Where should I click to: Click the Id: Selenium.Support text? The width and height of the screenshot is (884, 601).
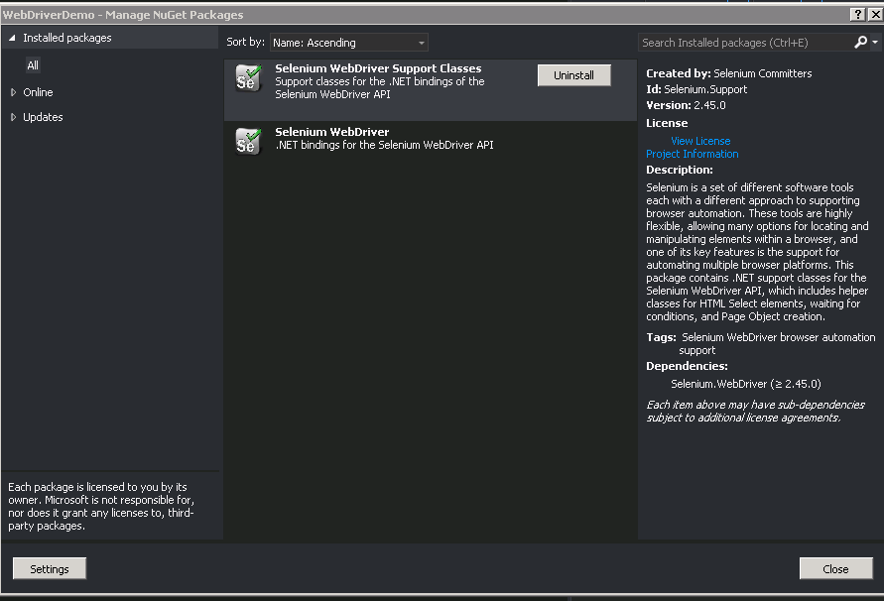pyautogui.click(x=696, y=89)
